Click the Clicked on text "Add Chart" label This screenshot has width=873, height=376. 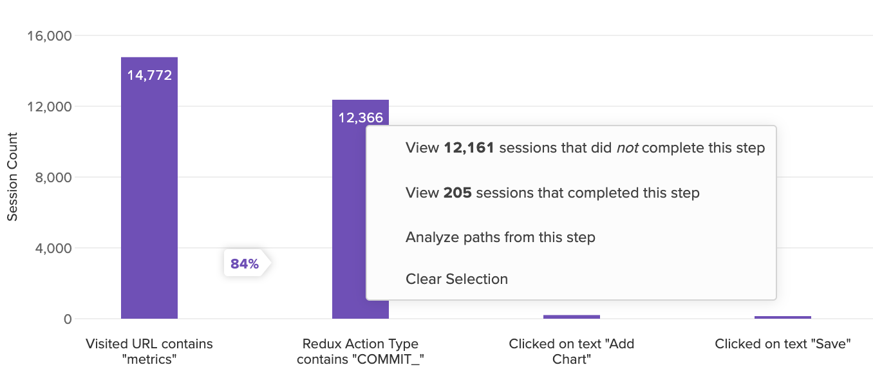pyautogui.click(x=572, y=352)
